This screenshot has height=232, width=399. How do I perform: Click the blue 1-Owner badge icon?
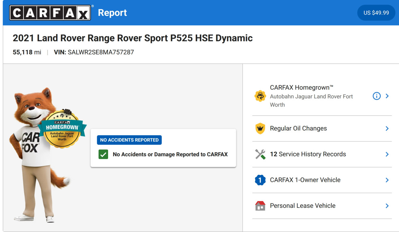click(x=260, y=180)
